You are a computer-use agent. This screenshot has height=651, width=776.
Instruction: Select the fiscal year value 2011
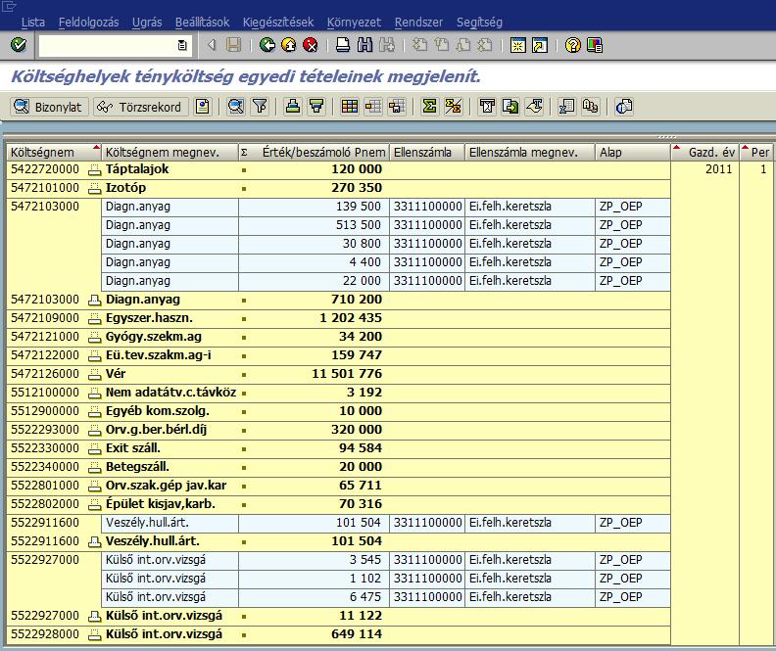(x=718, y=169)
